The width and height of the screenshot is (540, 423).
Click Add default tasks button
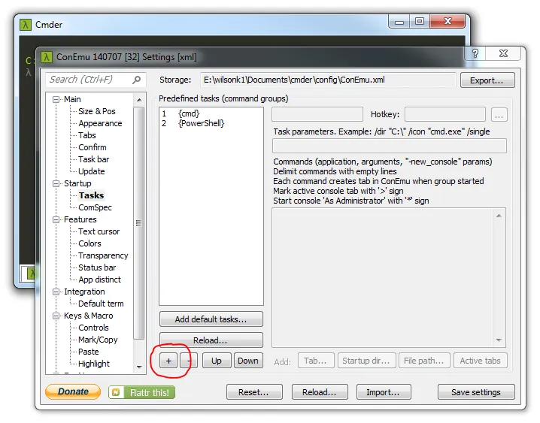coord(211,319)
